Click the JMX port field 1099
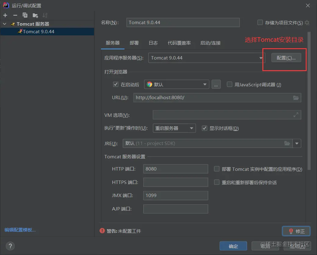The image size is (317, 255). point(175,196)
